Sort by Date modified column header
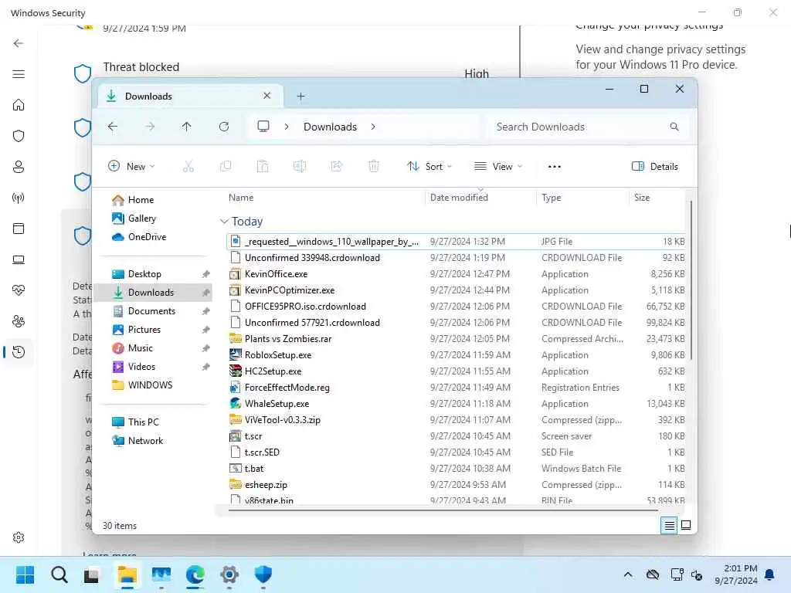Viewport: 791px width, 593px height. [459, 198]
